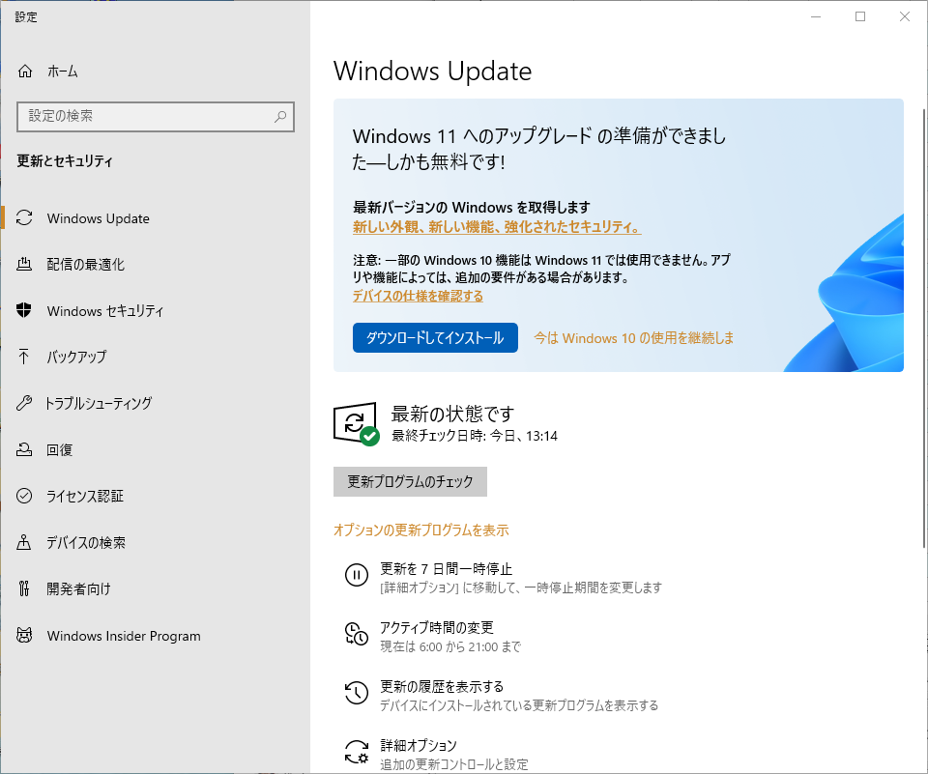
Task: Close the settings window
Action: [x=905, y=16]
